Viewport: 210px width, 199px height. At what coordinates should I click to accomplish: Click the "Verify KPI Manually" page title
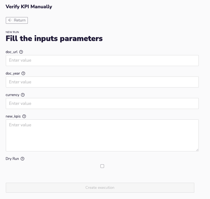tap(29, 7)
